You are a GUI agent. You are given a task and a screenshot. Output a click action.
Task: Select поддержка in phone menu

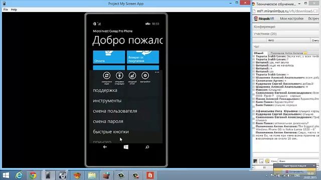[x=105, y=90]
